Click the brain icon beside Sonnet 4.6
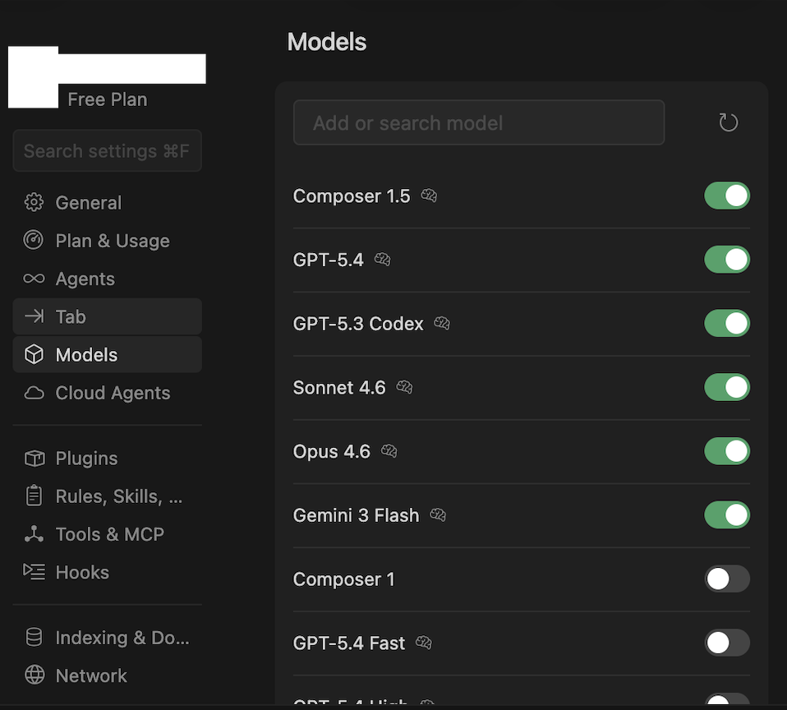This screenshot has height=710, width=787. (404, 387)
